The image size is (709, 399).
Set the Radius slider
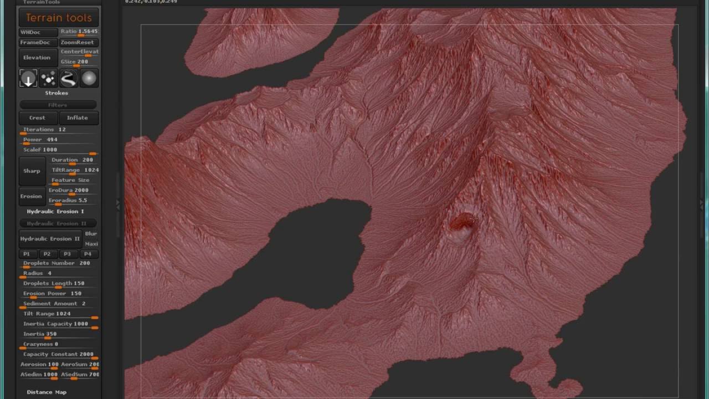pos(59,274)
